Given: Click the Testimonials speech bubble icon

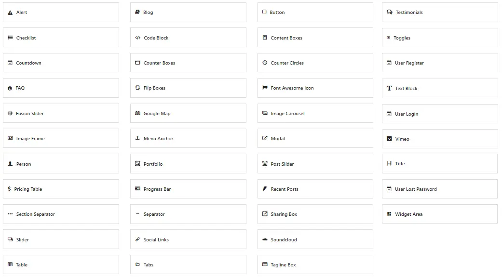Looking at the screenshot, I should pos(390,12).
